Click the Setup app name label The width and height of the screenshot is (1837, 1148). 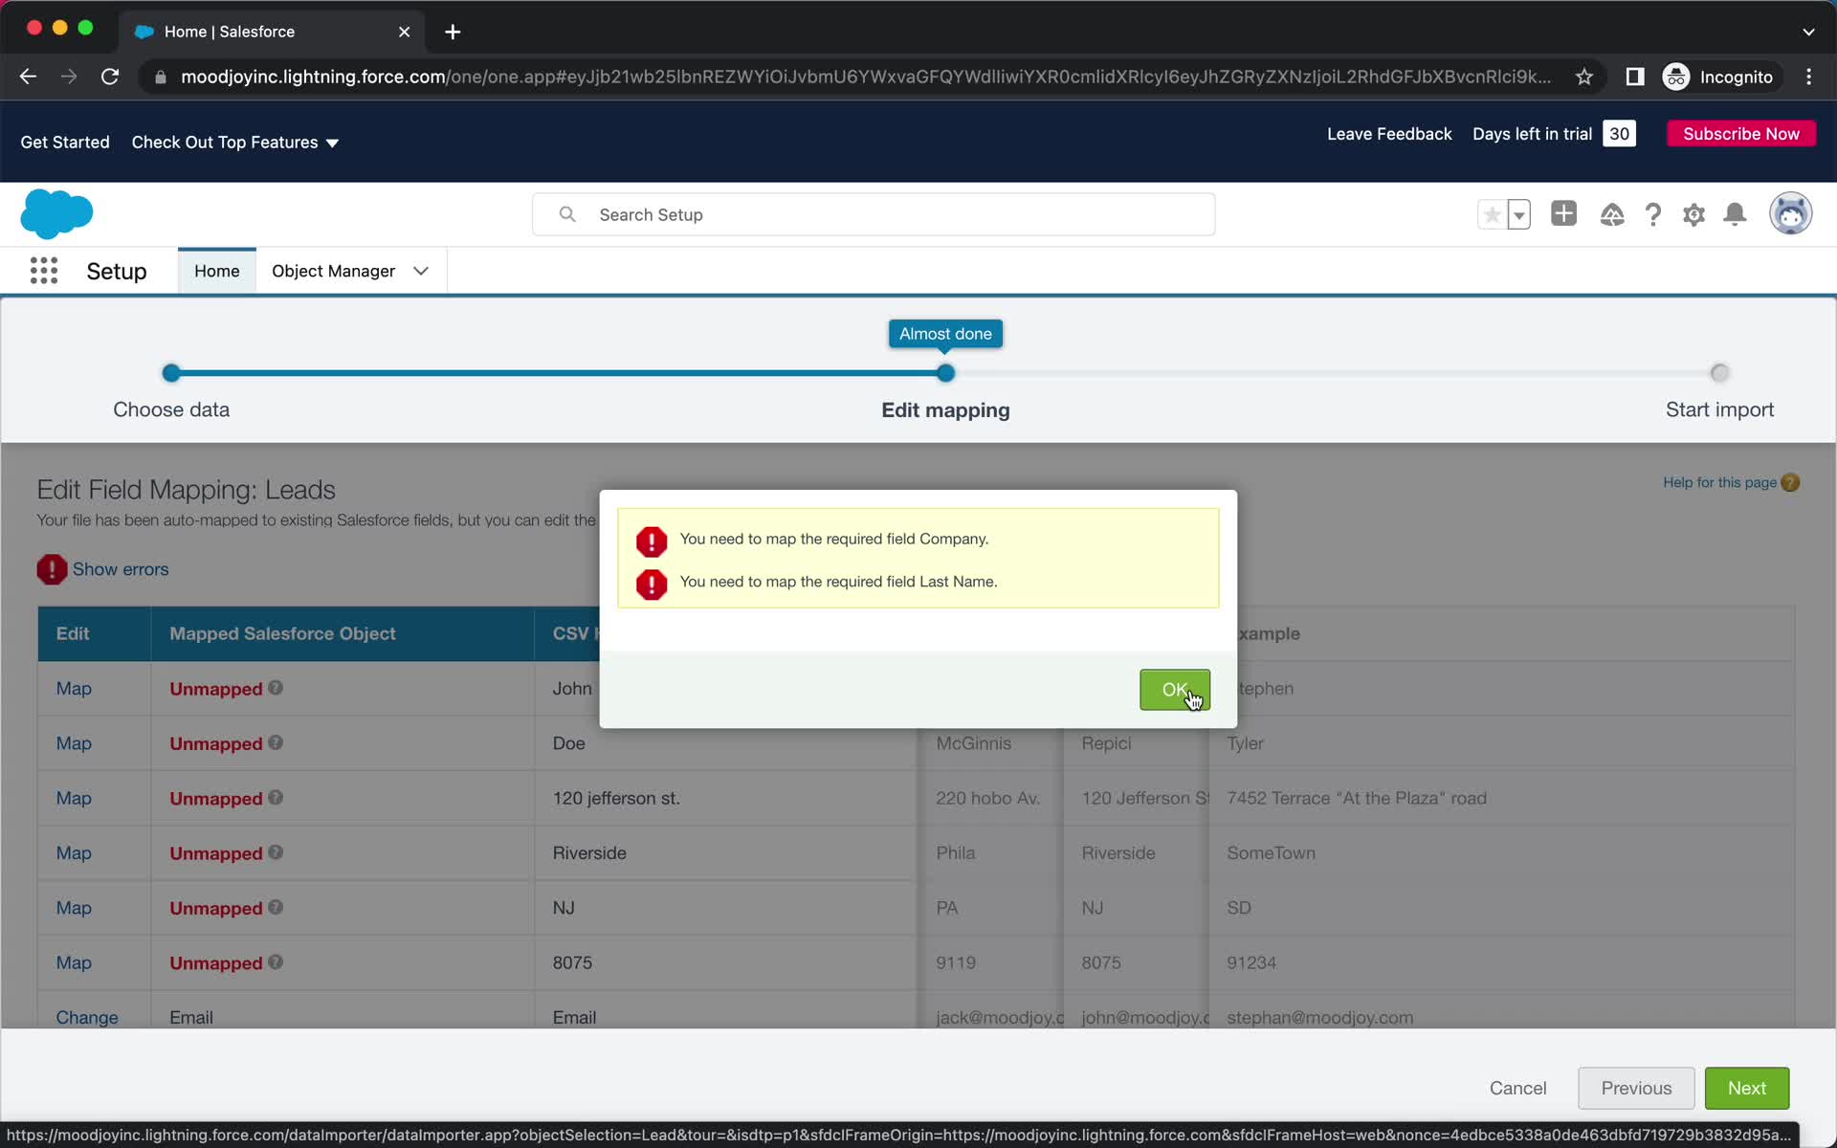117,271
